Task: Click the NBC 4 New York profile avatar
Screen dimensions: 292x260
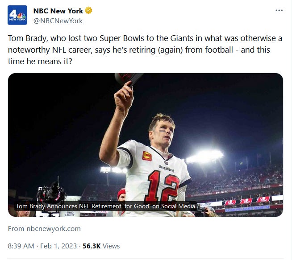Action: (17, 16)
